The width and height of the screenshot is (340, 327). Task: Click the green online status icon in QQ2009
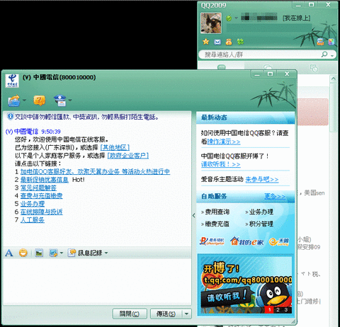point(229,18)
